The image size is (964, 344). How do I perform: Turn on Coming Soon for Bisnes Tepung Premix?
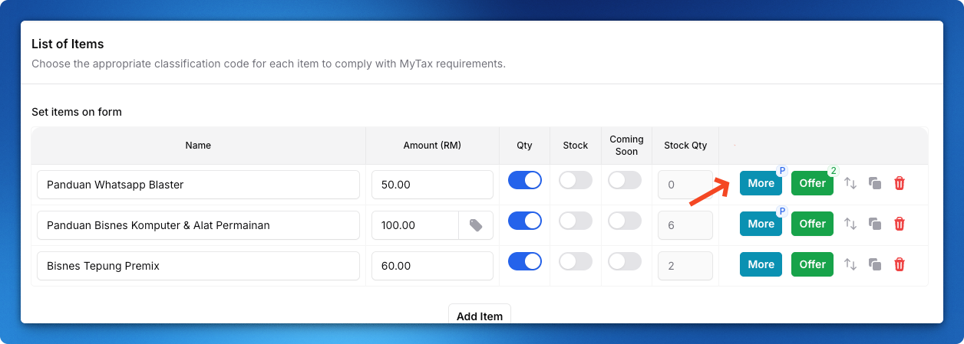click(x=625, y=261)
